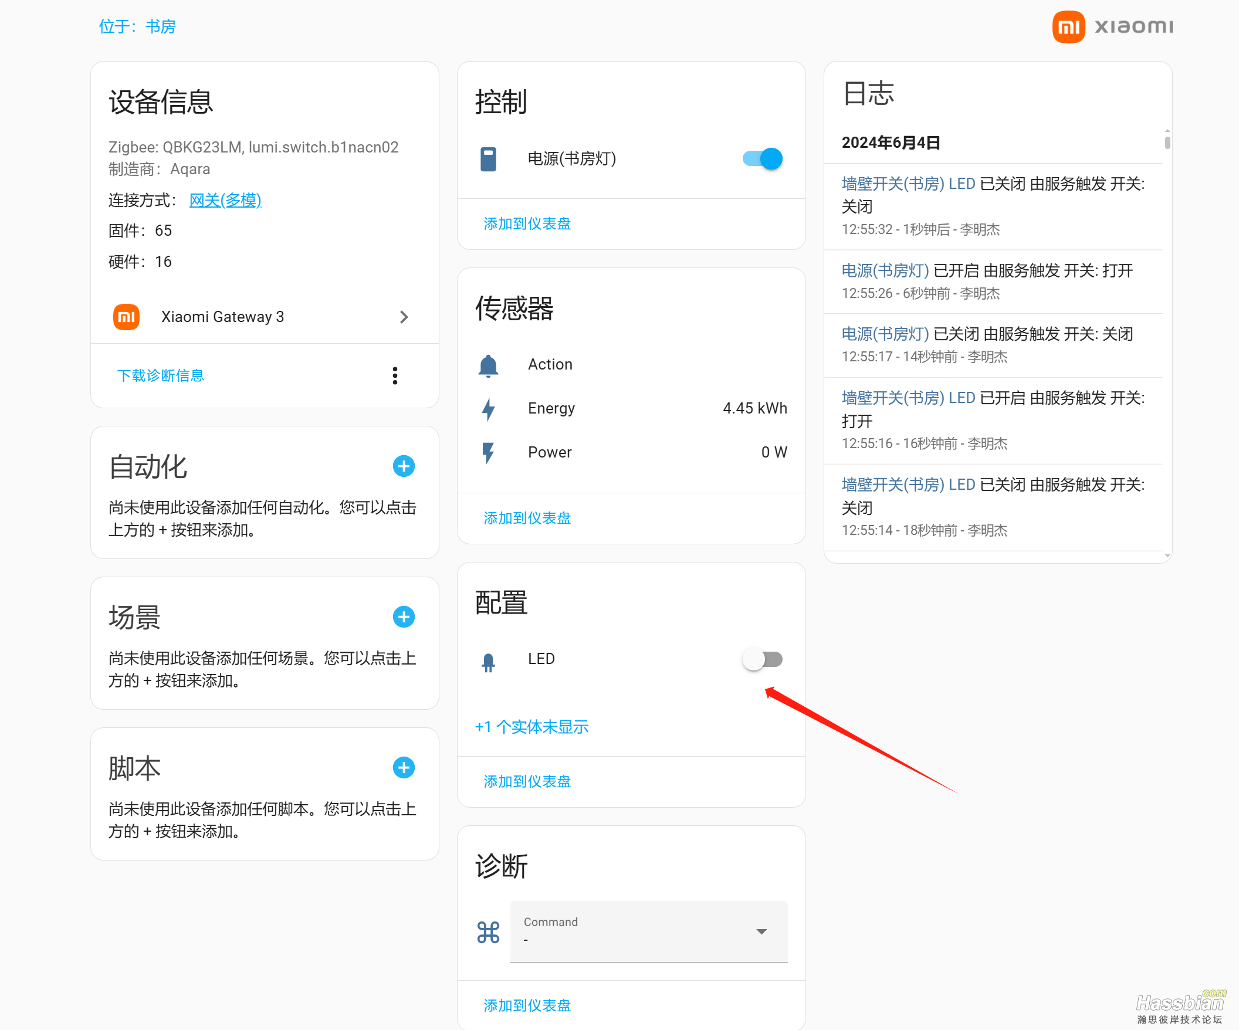Click the 电源(书房灯) switch icon
Viewport: 1239px width, 1030px height.
(489, 159)
